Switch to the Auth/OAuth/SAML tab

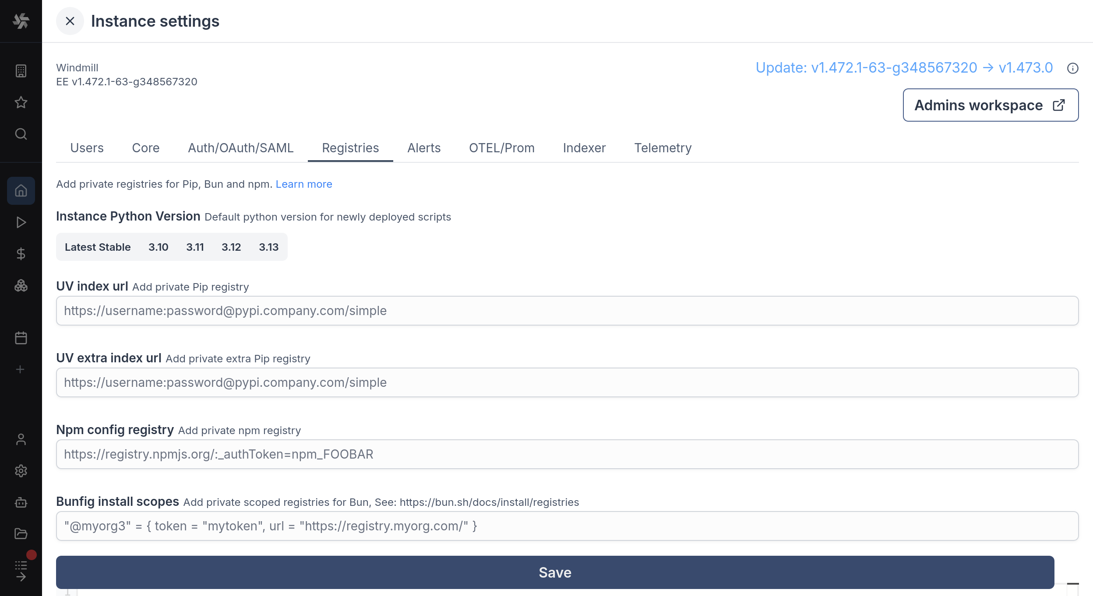(x=240, y=148)
